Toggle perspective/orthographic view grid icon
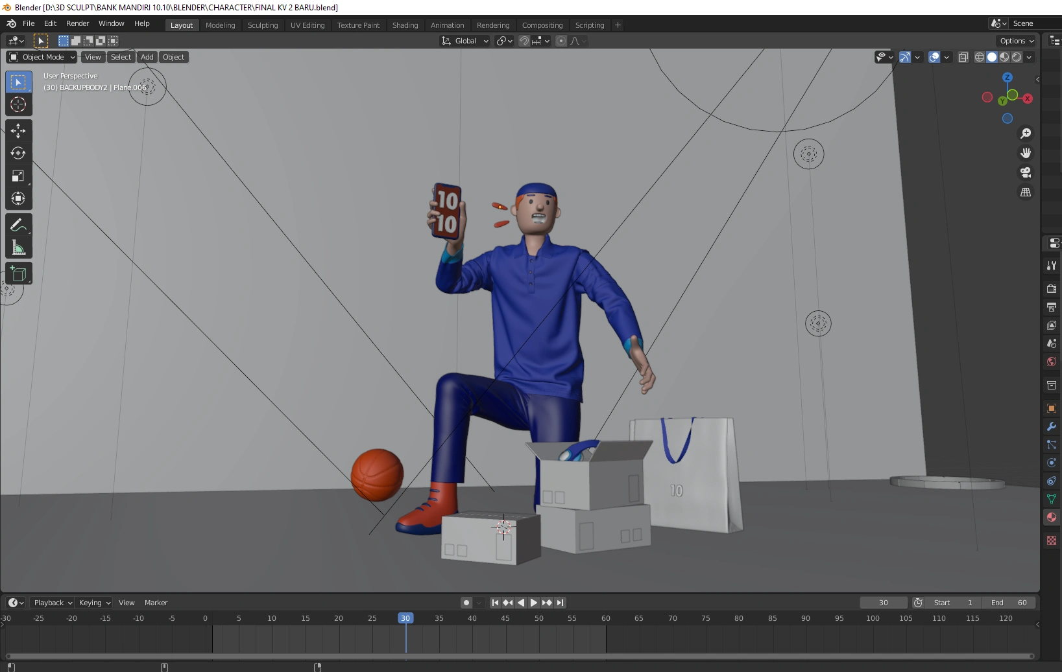 (1026, 192)
